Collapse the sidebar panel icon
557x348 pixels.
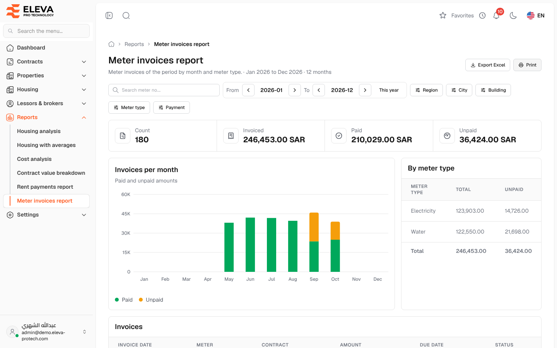(x=109, y=15)
